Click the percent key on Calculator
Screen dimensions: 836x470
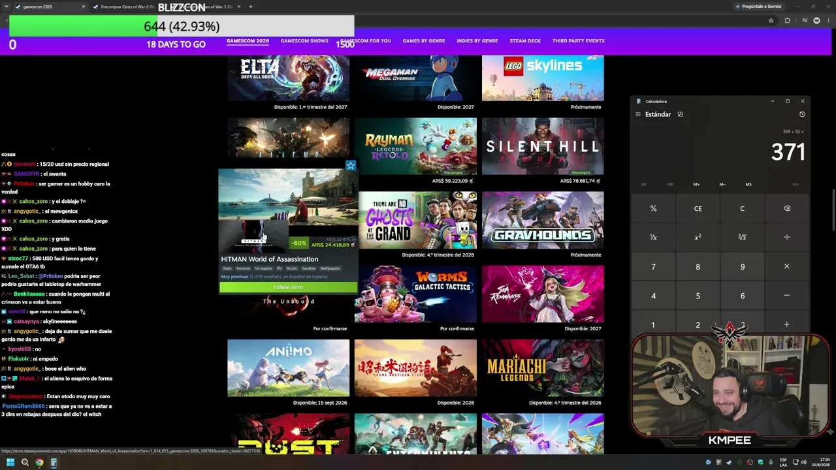653,209
